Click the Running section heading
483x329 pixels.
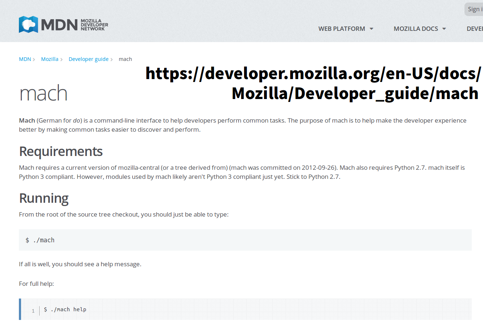[x=44, y=198]
